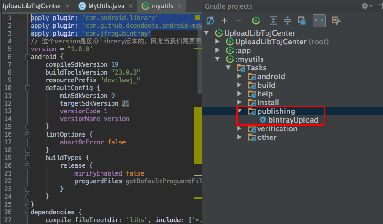
Task: Expand the build tasks group
Action: pyautogui.click(x=239, y=85)
